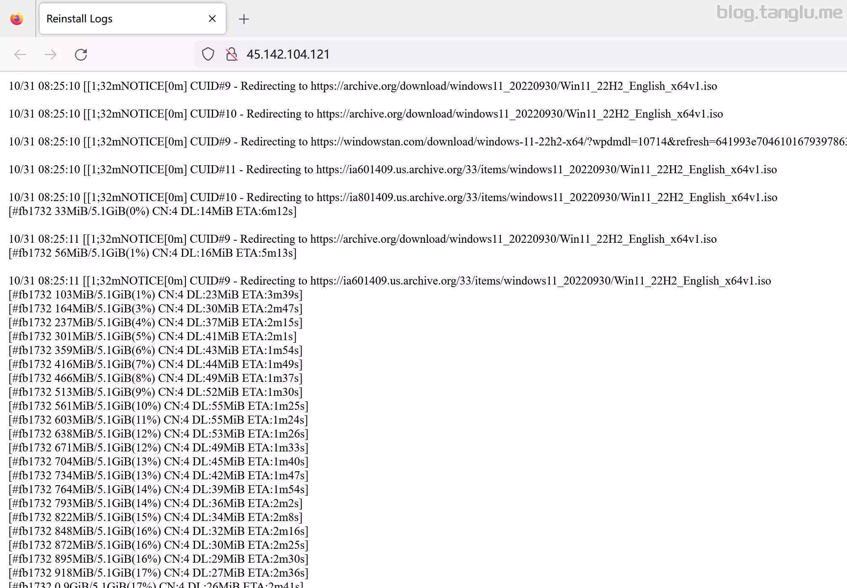Click the CUID#11 ia601409 redirect log entry

(x=393, y=169)
